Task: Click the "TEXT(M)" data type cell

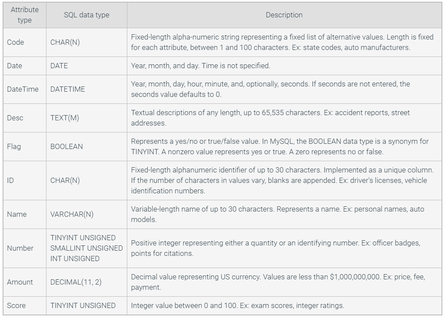Action: (x=65, y=118)
